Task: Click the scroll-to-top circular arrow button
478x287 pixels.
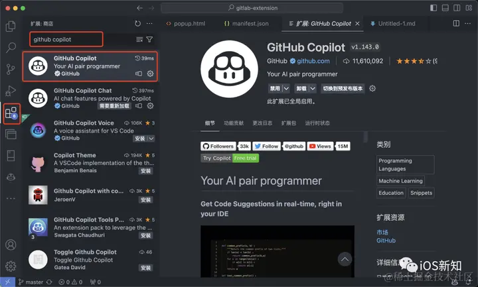Action: pos(345,259)
